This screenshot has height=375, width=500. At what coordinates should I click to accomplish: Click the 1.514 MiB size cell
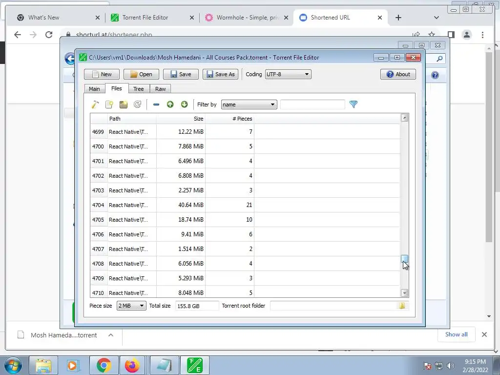(x=181, y=249)
